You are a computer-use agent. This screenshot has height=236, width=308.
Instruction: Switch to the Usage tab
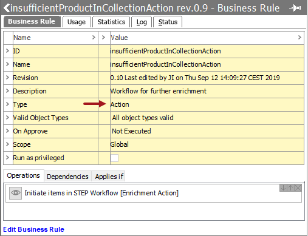pyautogui.click(x=77, y=22)
